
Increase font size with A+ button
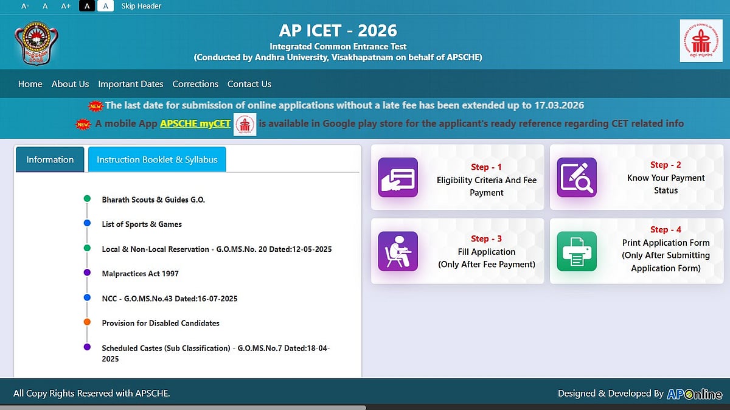[66, 6]
